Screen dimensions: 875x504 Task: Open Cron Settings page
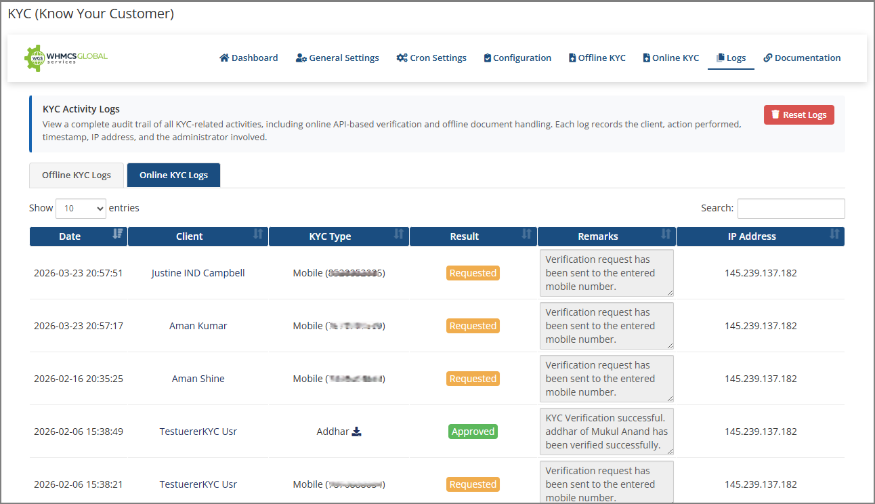pos(431,58)
